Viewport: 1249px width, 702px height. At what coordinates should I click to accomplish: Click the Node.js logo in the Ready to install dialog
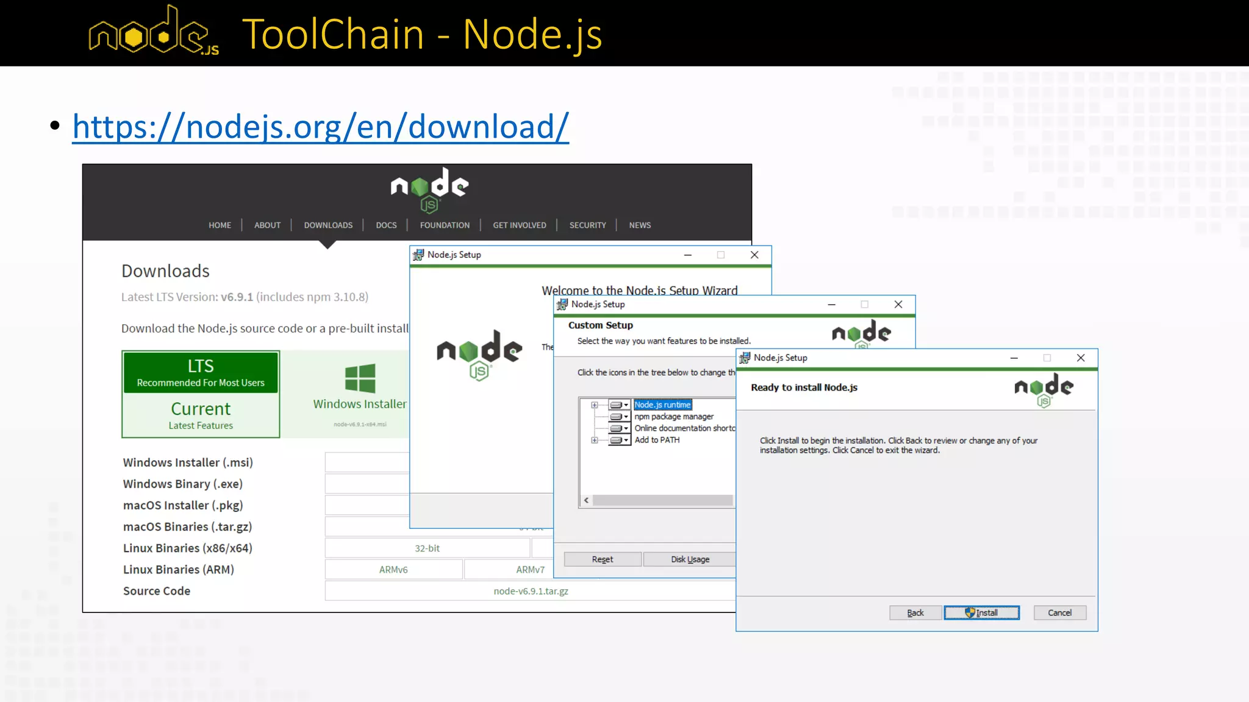(1043, 390)
